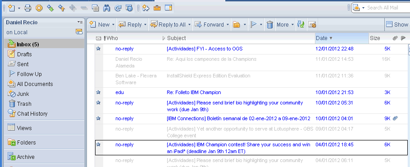Toggle Date column sort order

pos(342,38)
